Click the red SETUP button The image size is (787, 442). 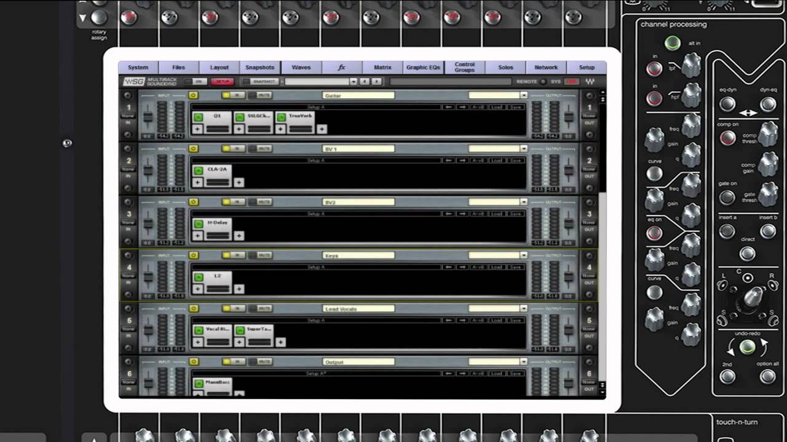pos(222,82)
